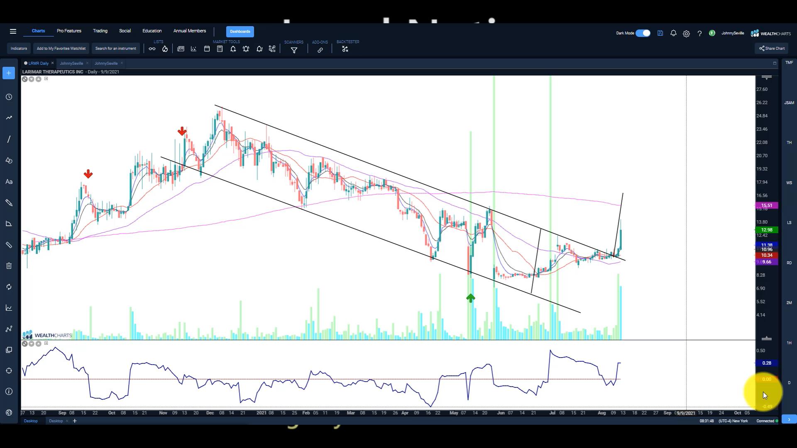Switch to the LRMR Daily chart tab
This screenshot has height=448, width=797.
click(x=38, y=63)
